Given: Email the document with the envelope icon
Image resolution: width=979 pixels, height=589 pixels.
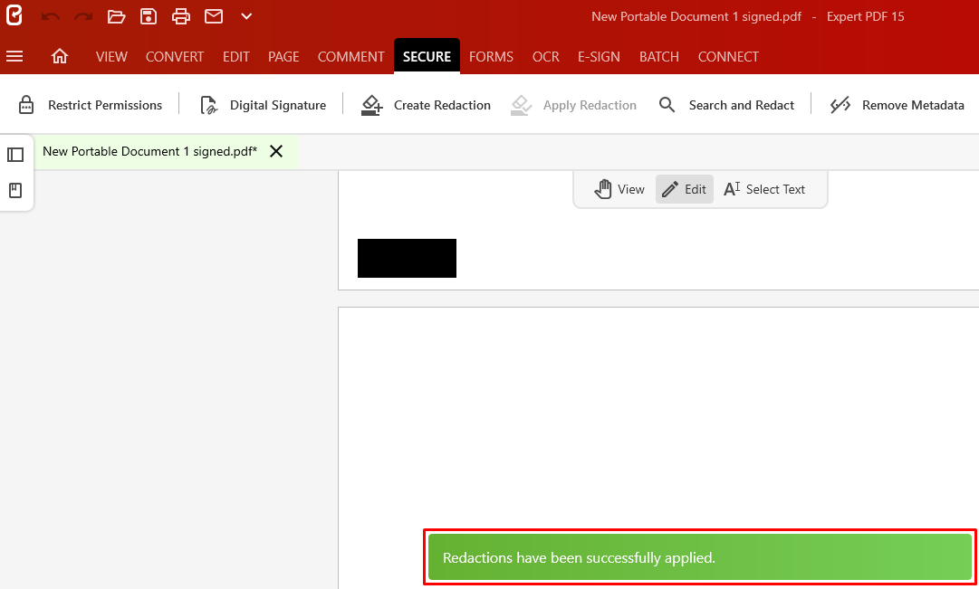Looking at the screenshot, I should pos(214,16).
